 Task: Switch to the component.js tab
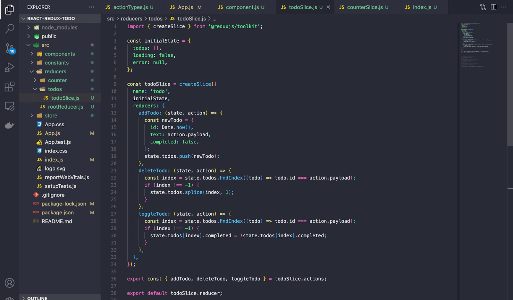pyautogui.click(x=244, y=7)
